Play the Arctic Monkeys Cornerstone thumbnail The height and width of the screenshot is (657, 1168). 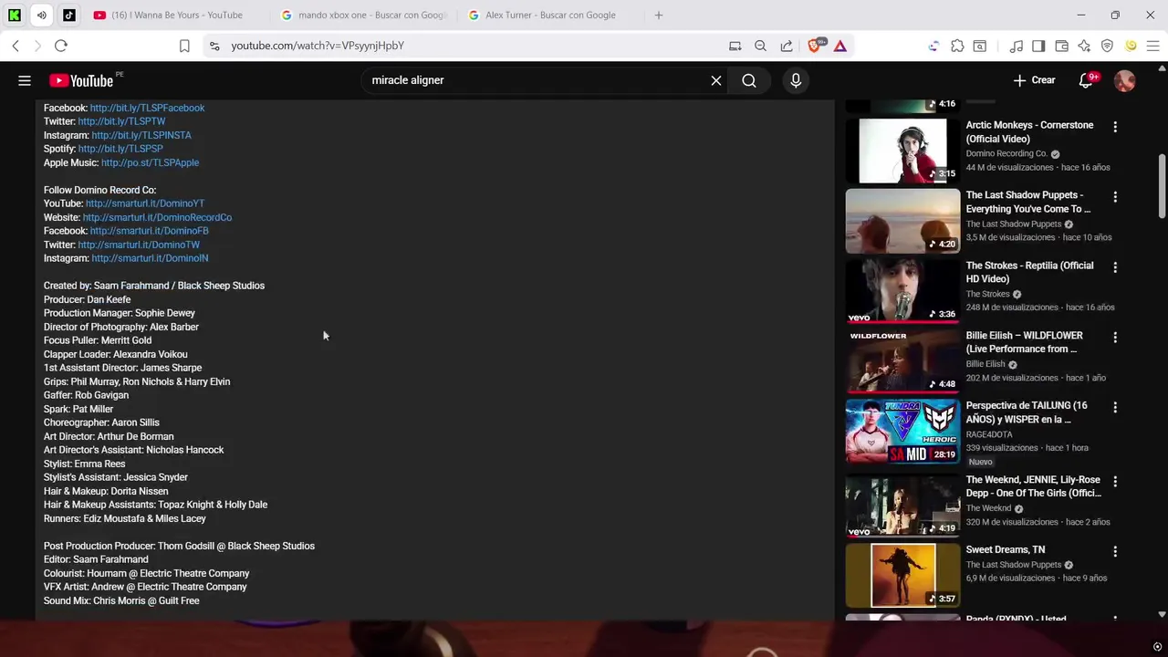coord(902,151)
